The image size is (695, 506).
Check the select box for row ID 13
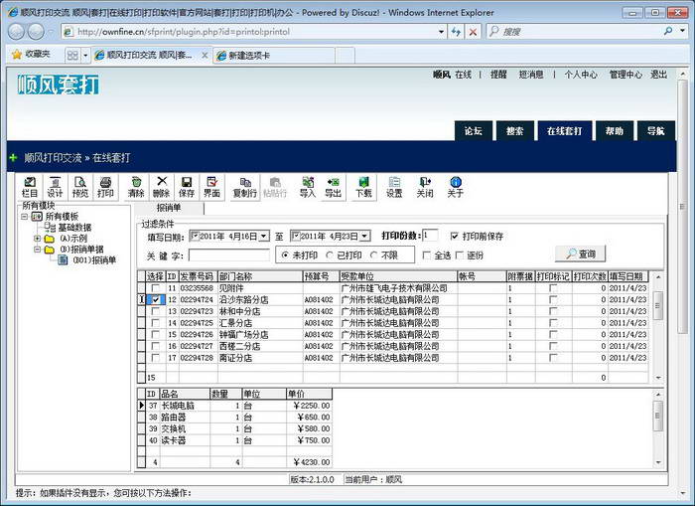pos(155,311)
